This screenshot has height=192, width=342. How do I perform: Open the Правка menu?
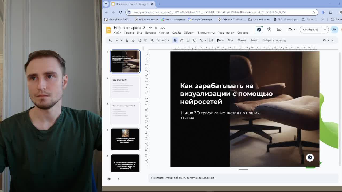pos(129,33)
